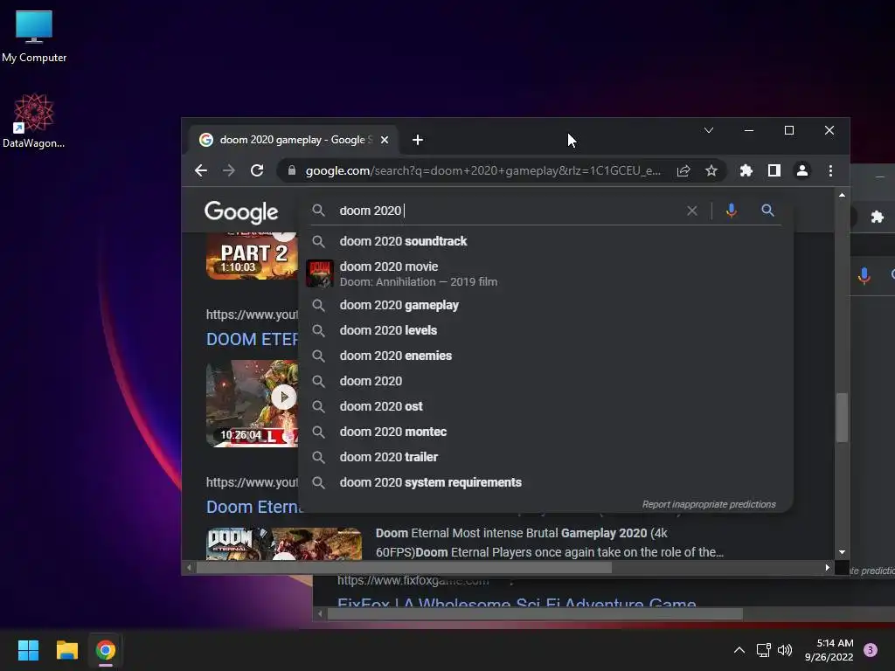Open the Doom Eternal logo thumbnail at bottom

pos(284,544)
